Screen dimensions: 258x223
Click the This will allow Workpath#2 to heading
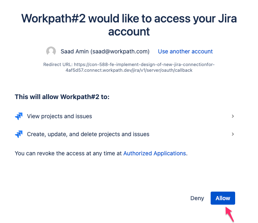[x=62, y=97]
